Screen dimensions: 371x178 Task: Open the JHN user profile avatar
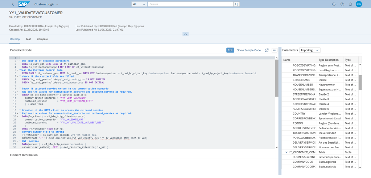[x=359, y=4]
